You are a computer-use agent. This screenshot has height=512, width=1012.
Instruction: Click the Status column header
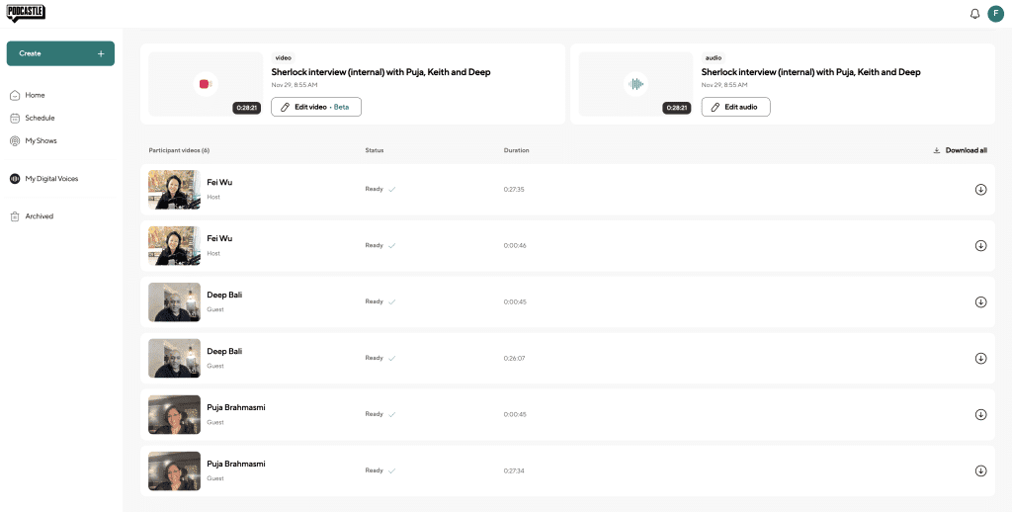click(x=375, y=150)
